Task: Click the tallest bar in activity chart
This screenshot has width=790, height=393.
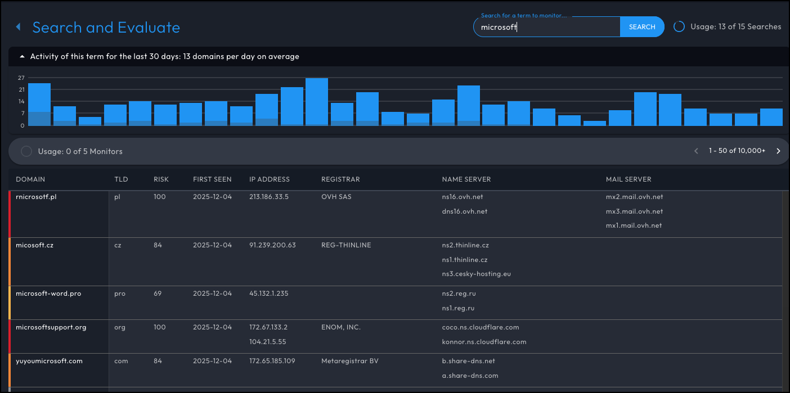Action: [x=317, y=102]
